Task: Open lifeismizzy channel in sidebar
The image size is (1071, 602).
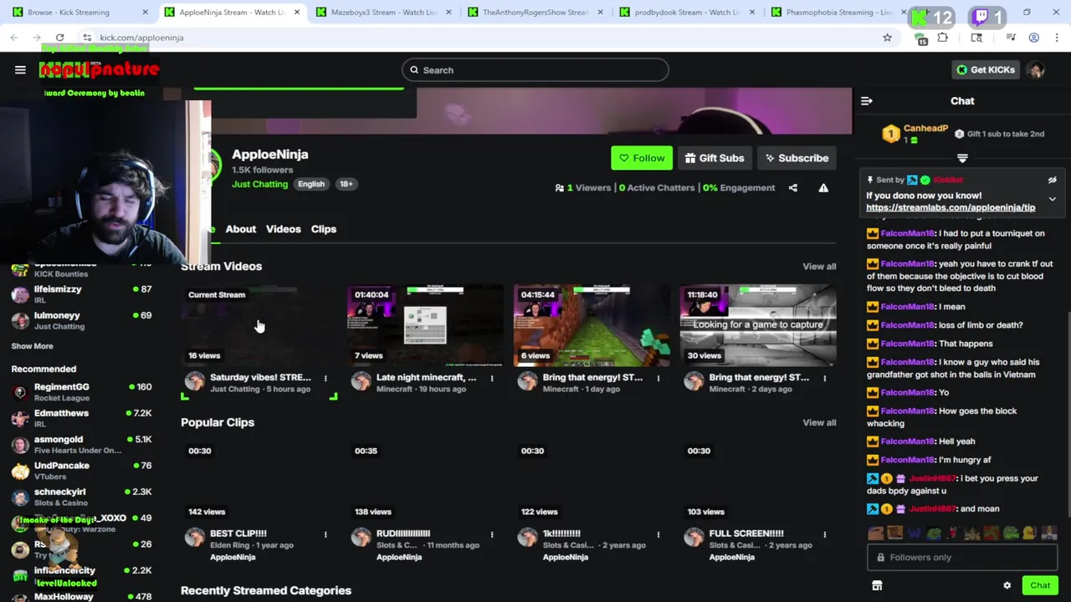Action: click(81, 294)
